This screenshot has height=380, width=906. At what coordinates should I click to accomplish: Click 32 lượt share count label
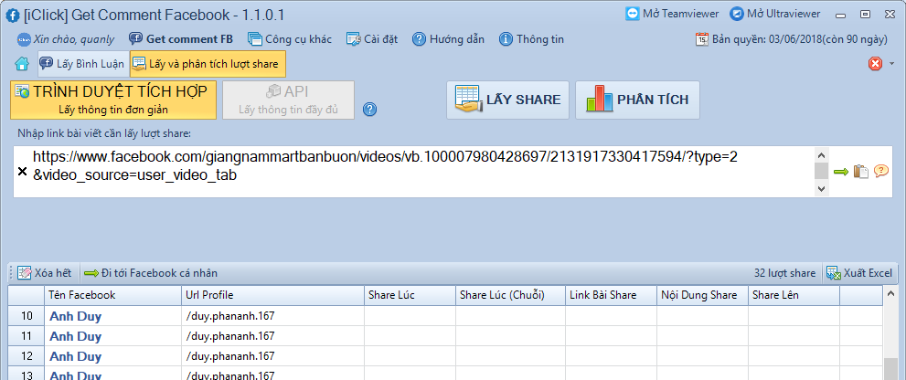pos(784,272)
